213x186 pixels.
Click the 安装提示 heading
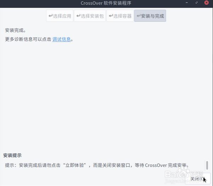point(12,155)
